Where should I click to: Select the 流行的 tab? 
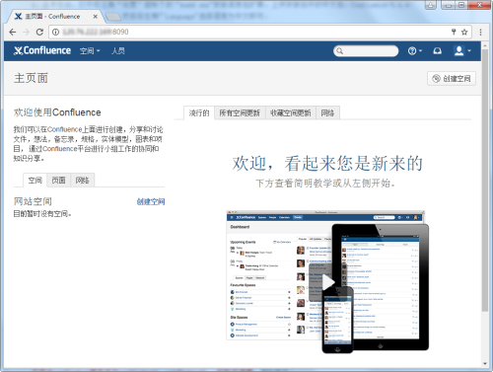tap(199, 113)
